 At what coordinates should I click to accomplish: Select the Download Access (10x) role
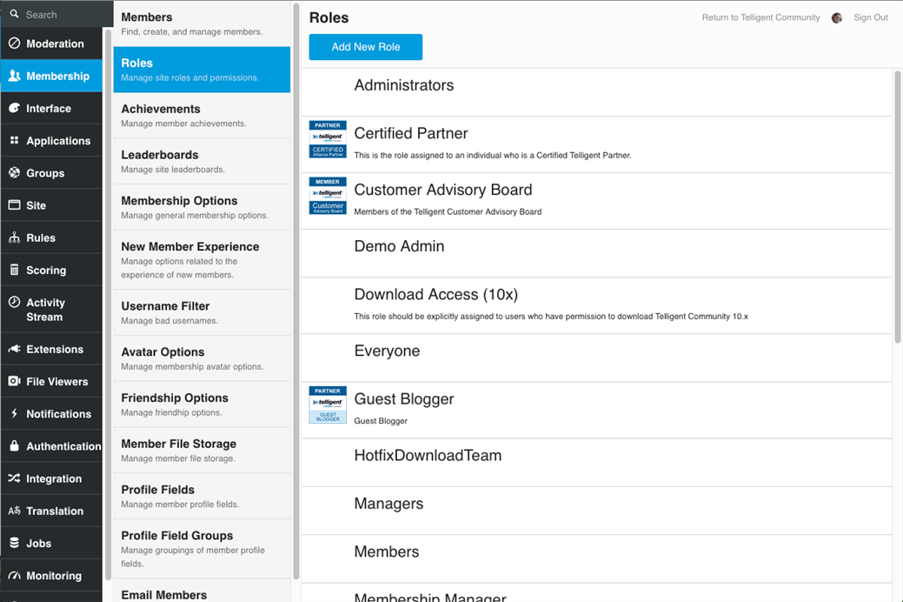click(597, 305)
